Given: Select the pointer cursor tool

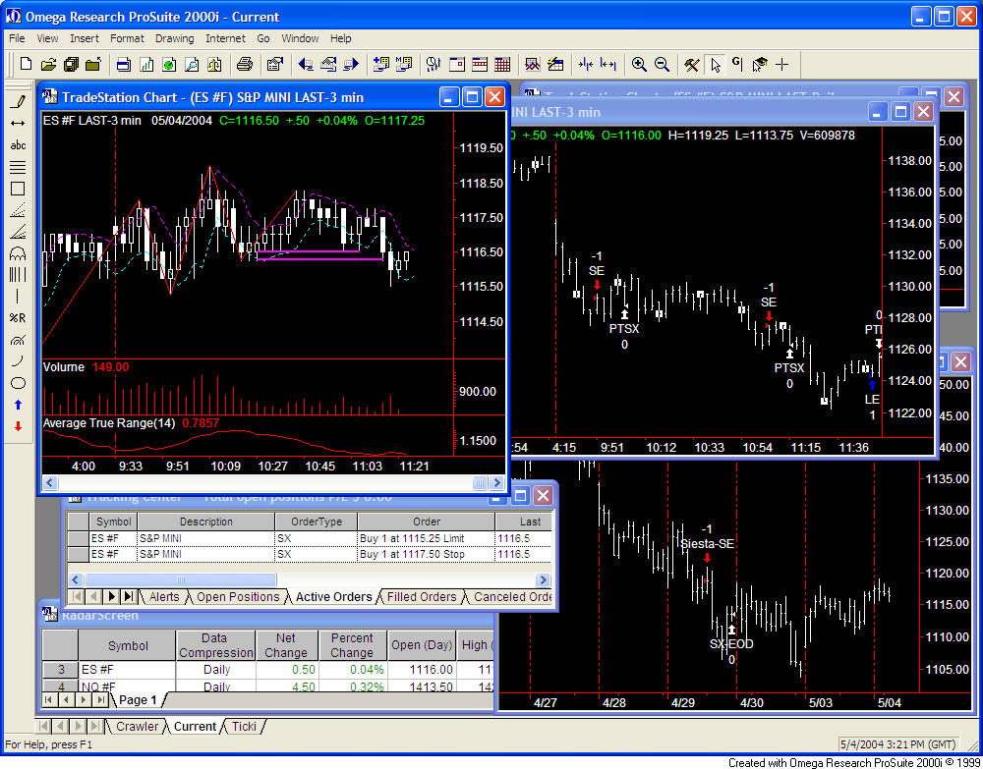Looking at the screenshot, I should (716, 64).
